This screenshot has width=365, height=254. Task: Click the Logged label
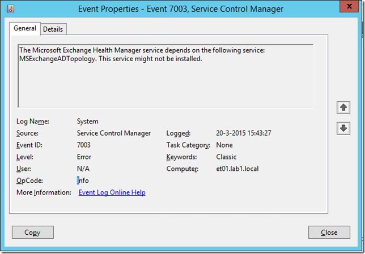(179, 133)
